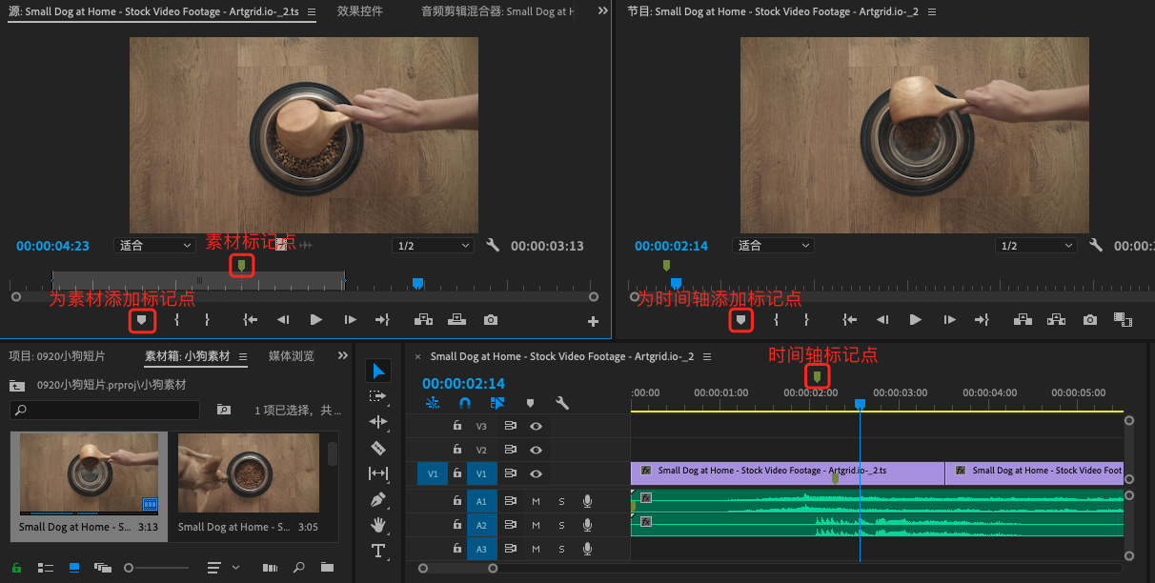Play the Program monitor

(x=915, y=320)
